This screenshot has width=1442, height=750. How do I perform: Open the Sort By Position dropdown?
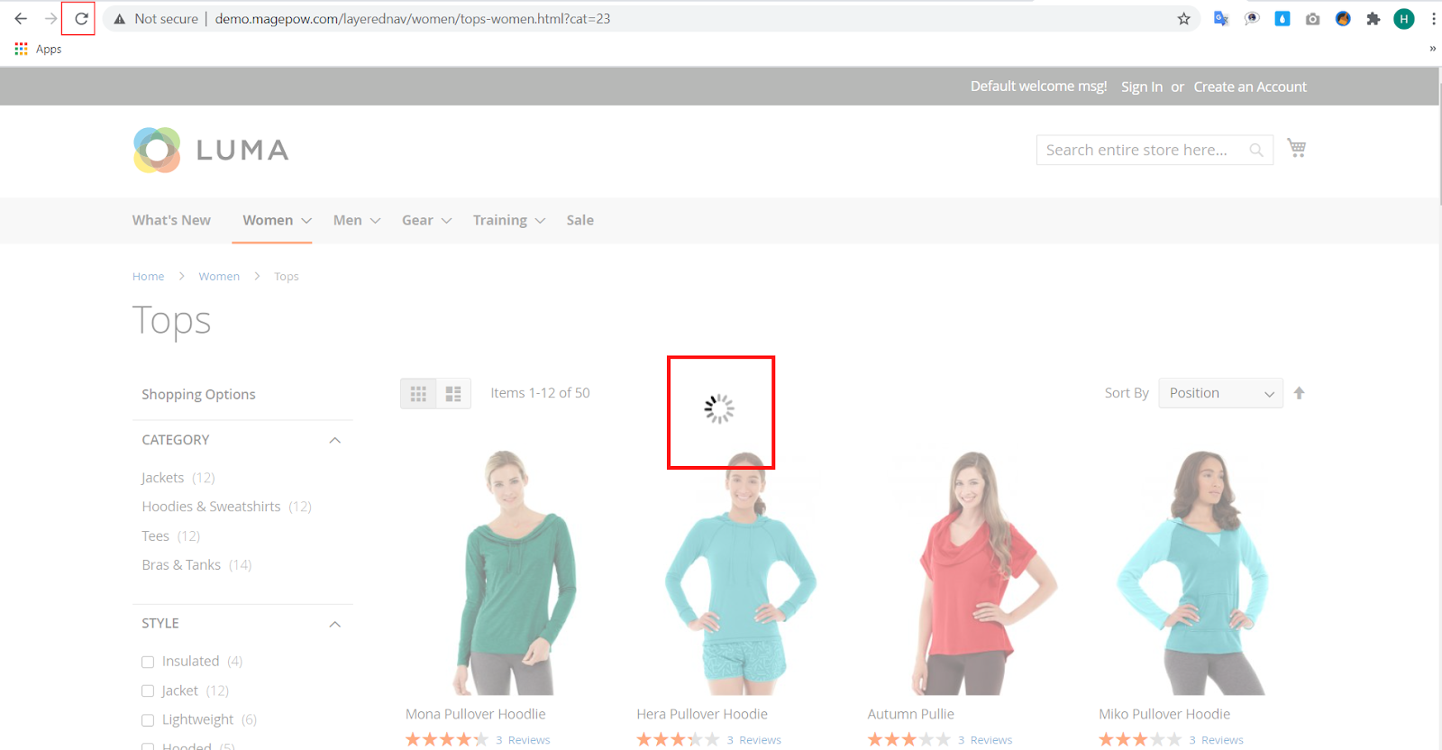pos(1220,393)
